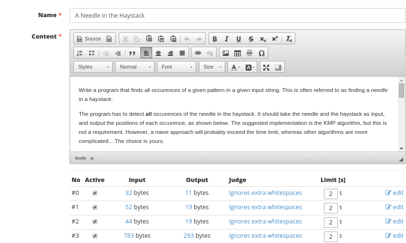The image size is (406, 243).
Task: Click the New Page document icon
Action: click(x=109, y=39)
